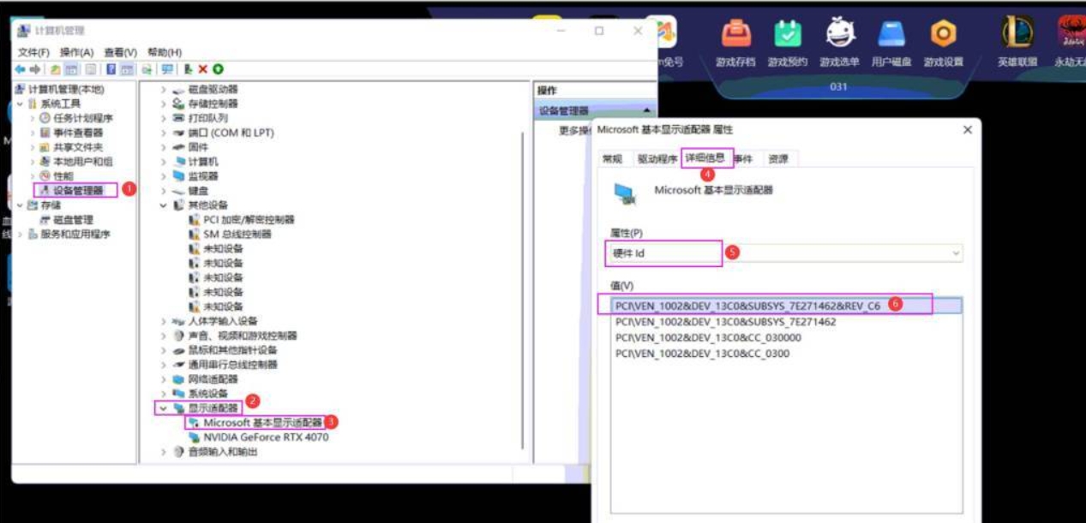The image size is (1086, 523).
Task: Switch to the 事件 tab
Action: click(x=743, y=158)
